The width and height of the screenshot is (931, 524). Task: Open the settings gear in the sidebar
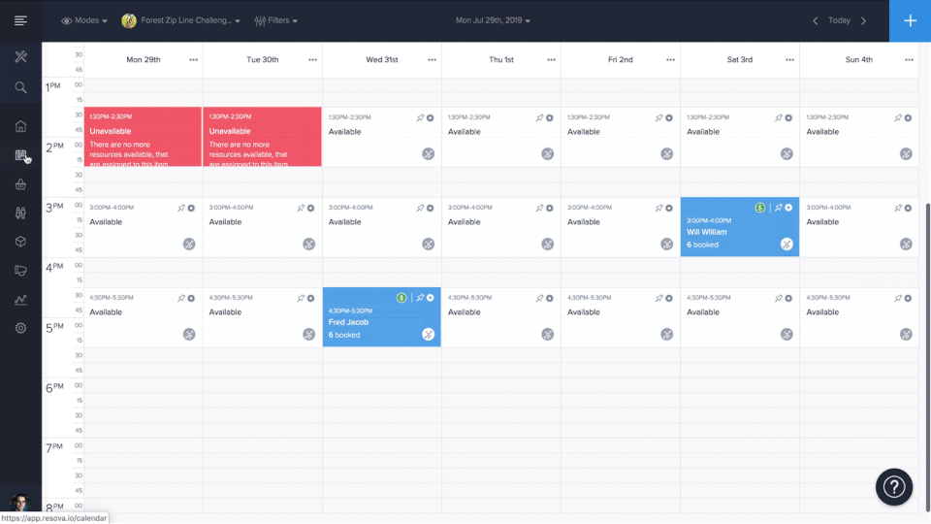point(20,328)
